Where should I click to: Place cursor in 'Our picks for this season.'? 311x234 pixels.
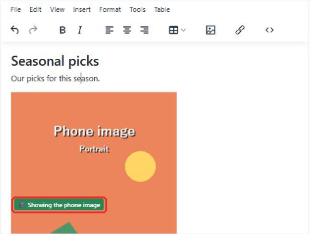click(x=55, y=78)
